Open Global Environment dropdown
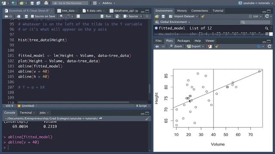The height and width of the screenshot is (154, 275). (x=173, y=22)
